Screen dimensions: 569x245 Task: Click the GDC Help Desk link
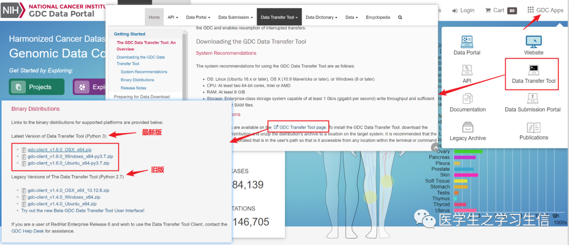coord(27,231)
